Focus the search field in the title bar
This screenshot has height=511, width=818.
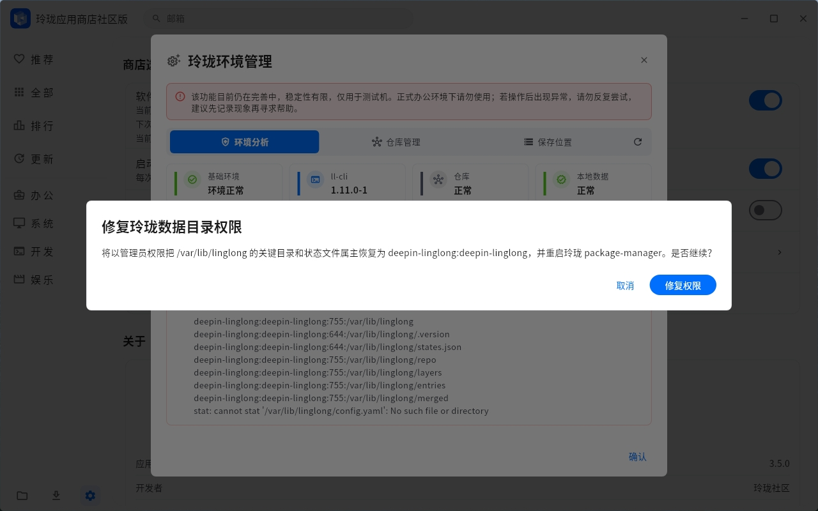click(279, 19)
